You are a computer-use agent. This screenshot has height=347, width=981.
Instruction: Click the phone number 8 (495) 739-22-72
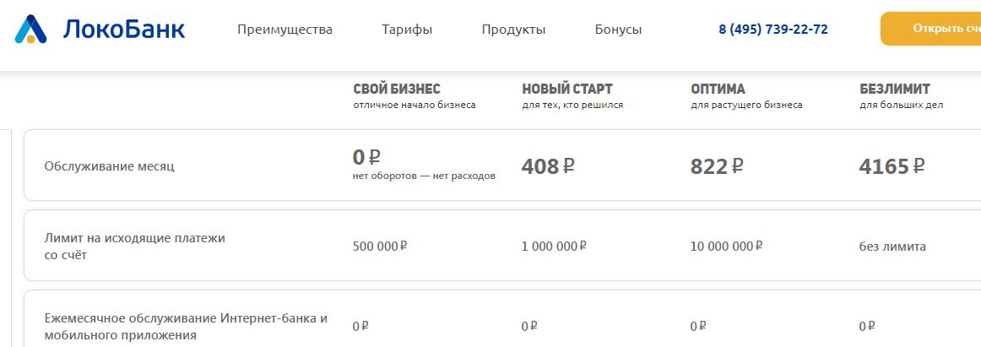click(x=772, y=30)
